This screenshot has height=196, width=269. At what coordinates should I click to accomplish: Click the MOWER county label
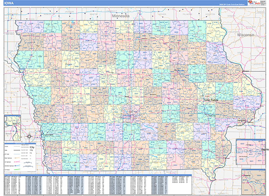(x=162, y=14)
